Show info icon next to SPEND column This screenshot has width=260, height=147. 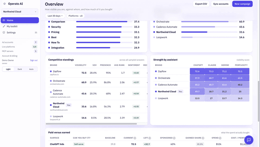click(220, 138)
